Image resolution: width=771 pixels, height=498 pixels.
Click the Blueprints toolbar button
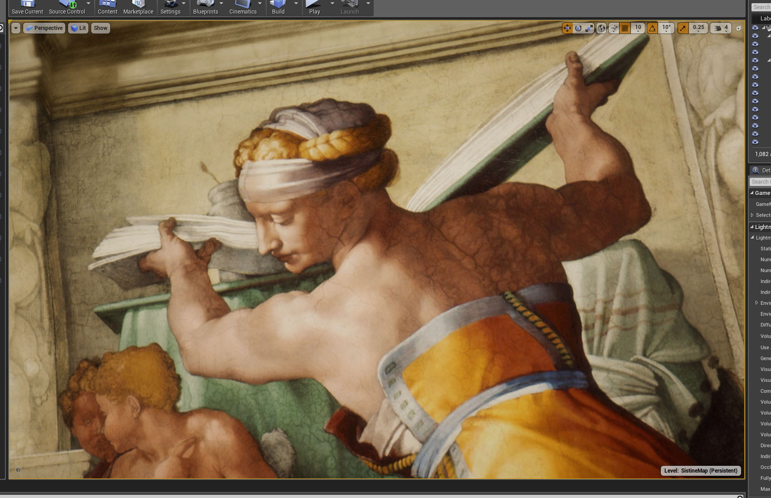pyautogui.click(x=205, y=8)
